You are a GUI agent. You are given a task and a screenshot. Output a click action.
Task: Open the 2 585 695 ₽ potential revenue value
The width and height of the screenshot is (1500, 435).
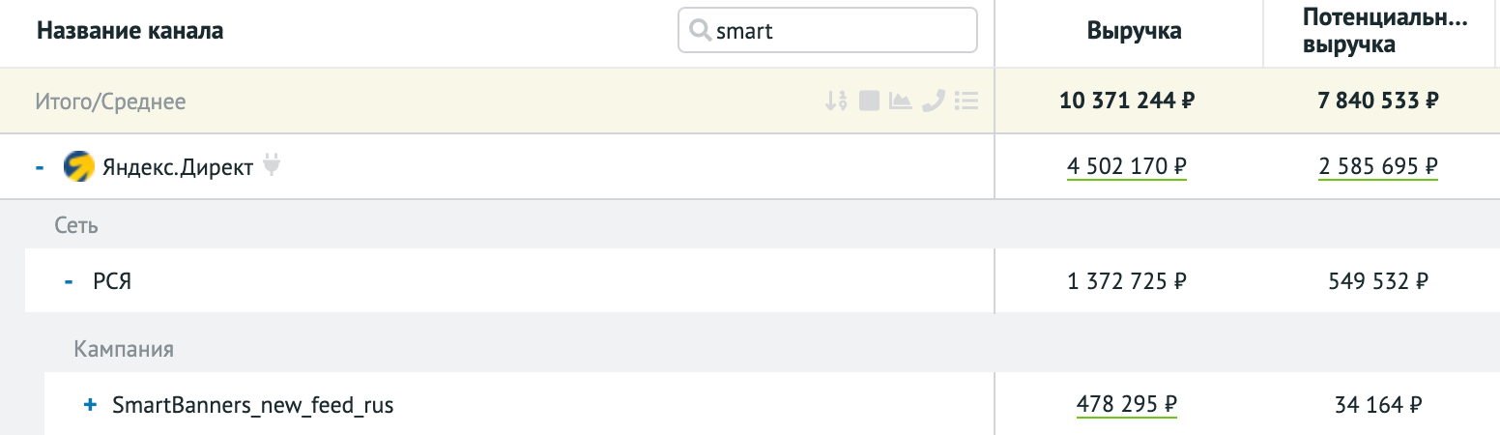tap(1378, 167)
